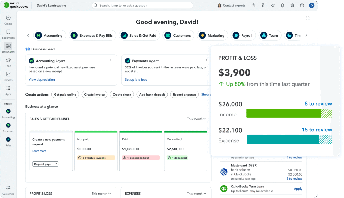Open pinned Sales in the sidebar
The height and width of the screenshot is (198, 344).
click(8, 141)
